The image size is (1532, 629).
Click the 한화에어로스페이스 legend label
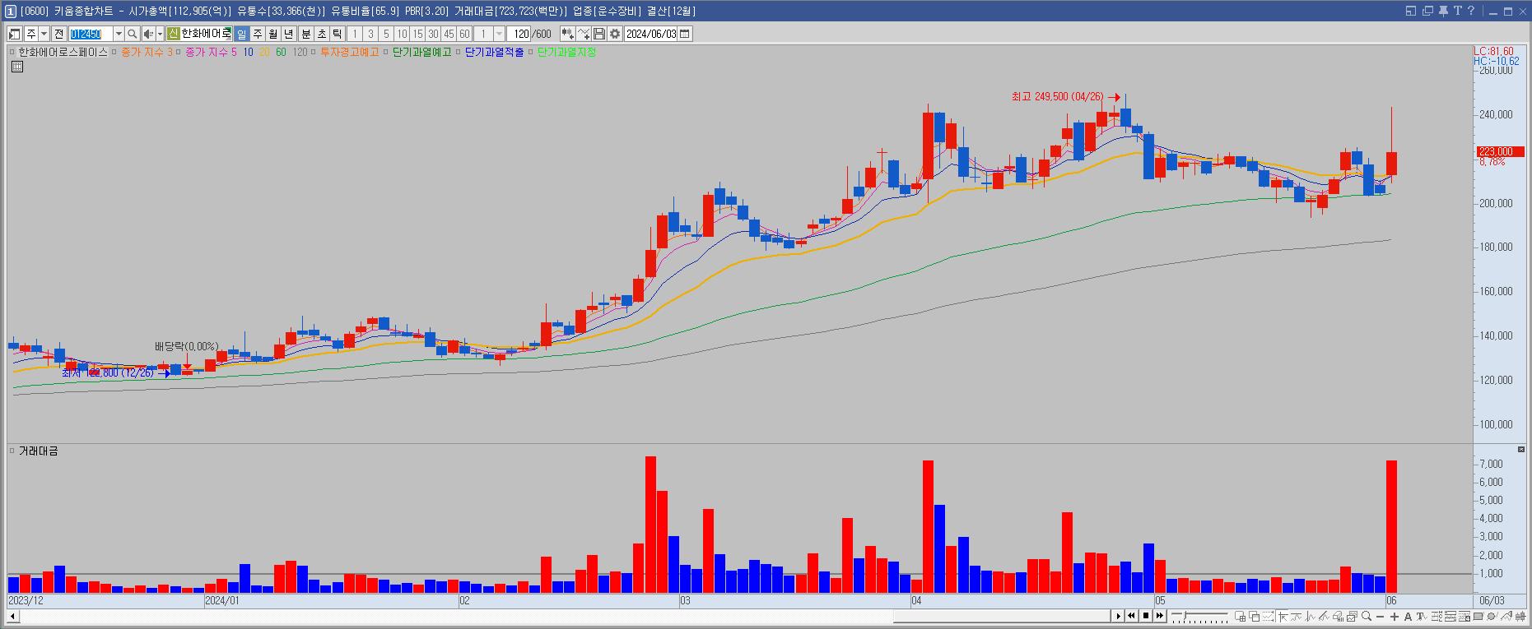click(63, 52)
